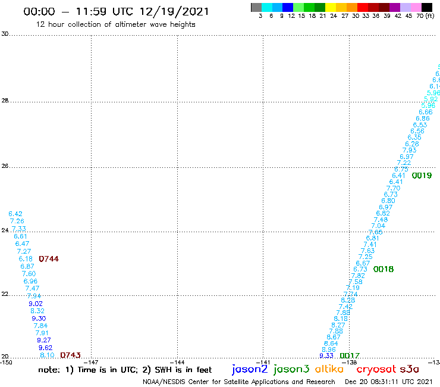Click the pass time label 0744
The image size is (440, 387).
tap(49, 259)
